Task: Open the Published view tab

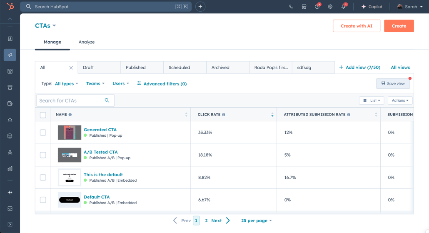Action: tap(142, 68)
